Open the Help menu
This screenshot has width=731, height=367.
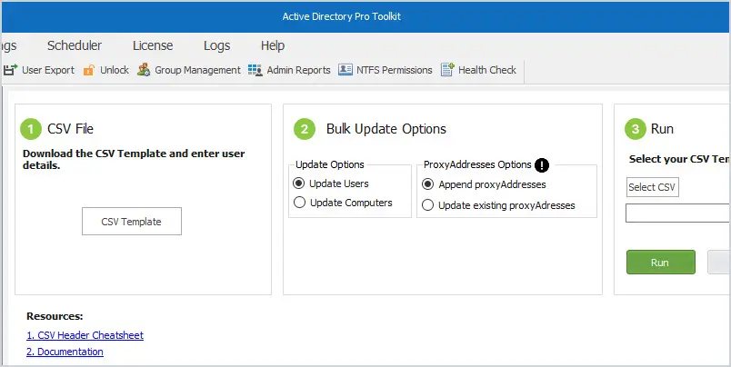pos(273,45)
